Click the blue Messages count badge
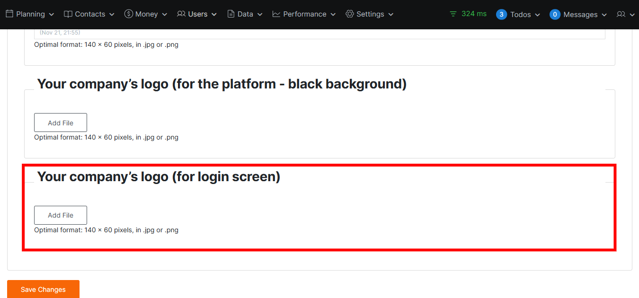The image size is (639, 298). pyautogui.click(x=555, y=15)
